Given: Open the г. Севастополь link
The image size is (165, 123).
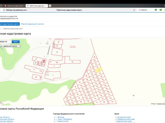Looking at the screenshot, I should (x=62, y=121).
